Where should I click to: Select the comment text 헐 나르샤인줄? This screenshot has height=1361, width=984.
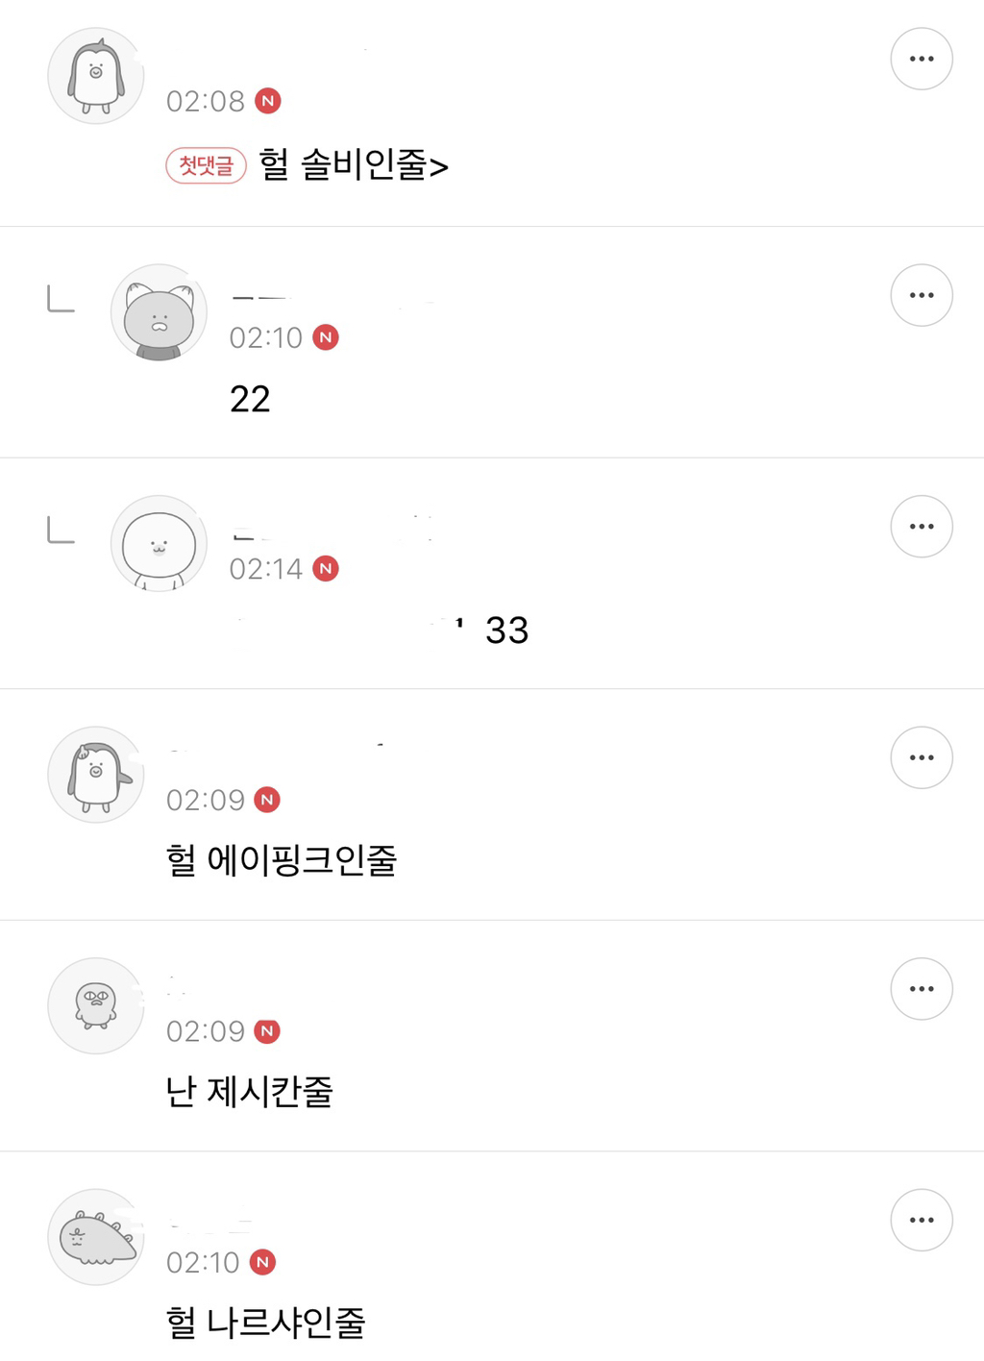point(265,1323)
